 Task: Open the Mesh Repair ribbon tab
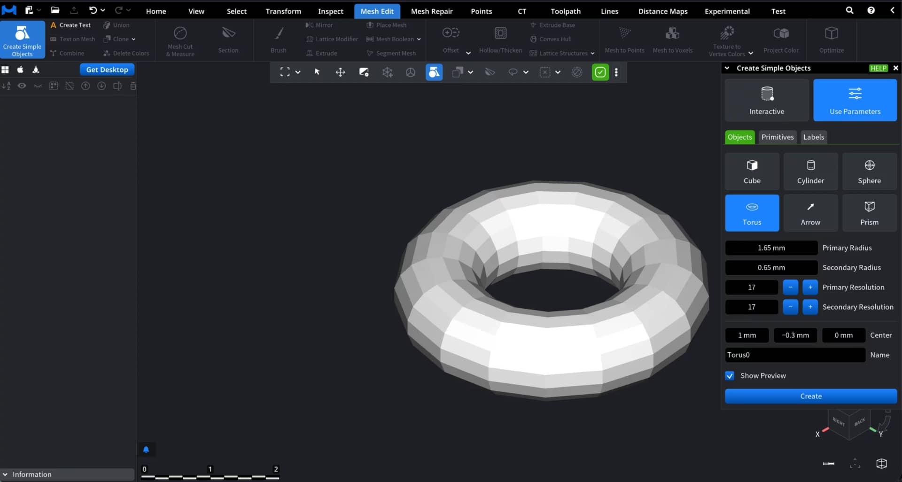432,11
